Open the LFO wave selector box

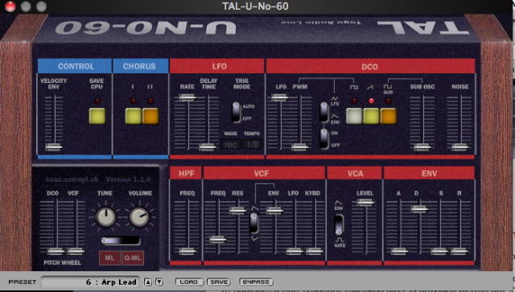[231, 145]
